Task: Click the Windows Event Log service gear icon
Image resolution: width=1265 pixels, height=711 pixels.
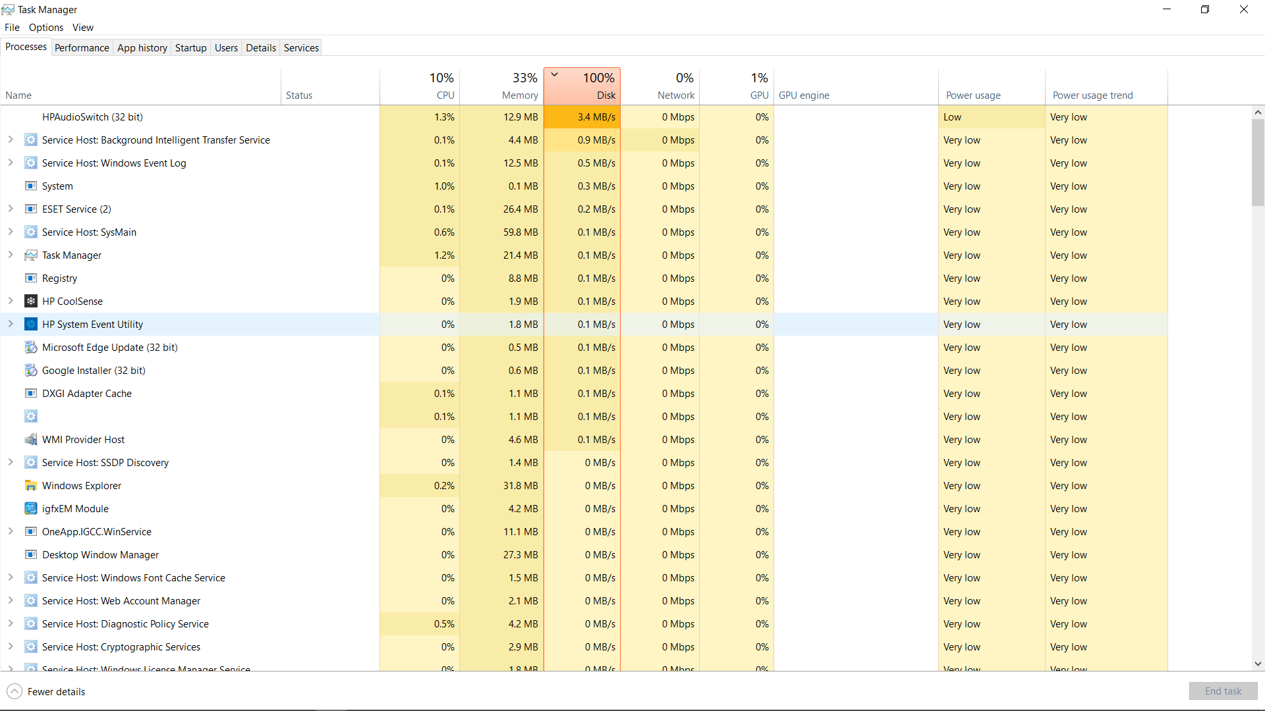Action: coord(31,163)
